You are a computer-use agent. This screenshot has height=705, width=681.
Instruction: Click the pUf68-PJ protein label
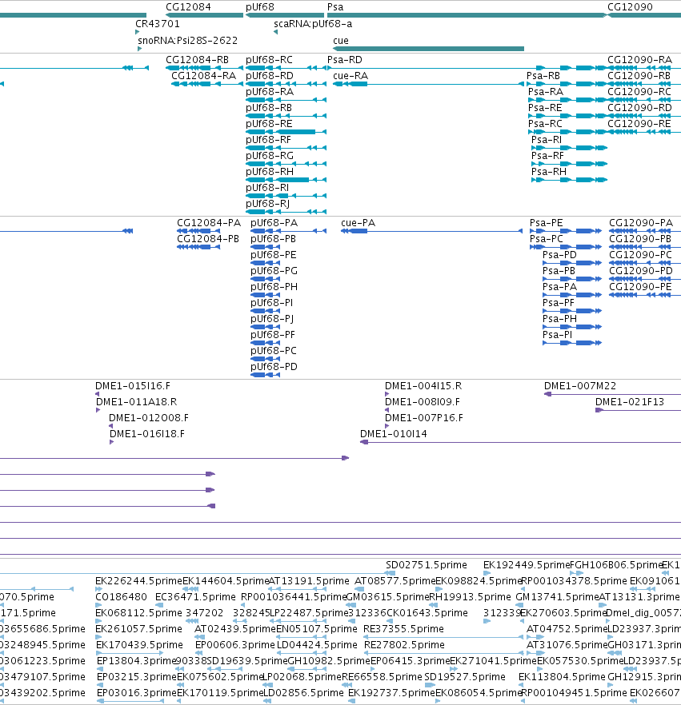[272, 319]
